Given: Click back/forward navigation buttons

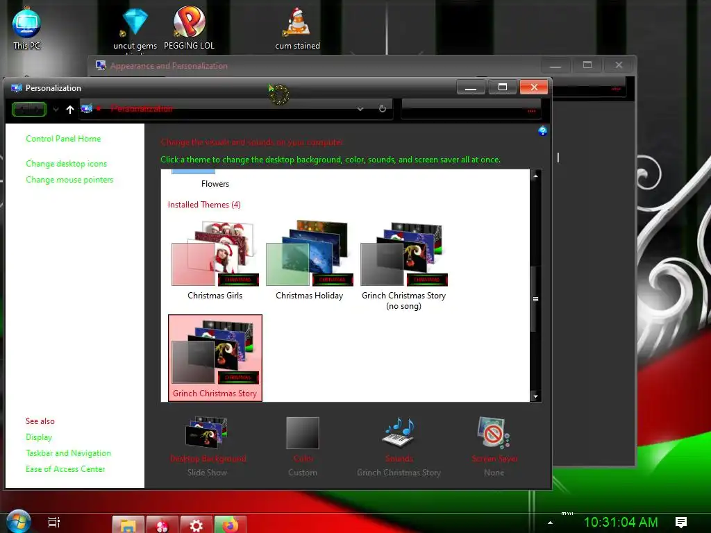Looking at the screenshot, I should [29, 109].
